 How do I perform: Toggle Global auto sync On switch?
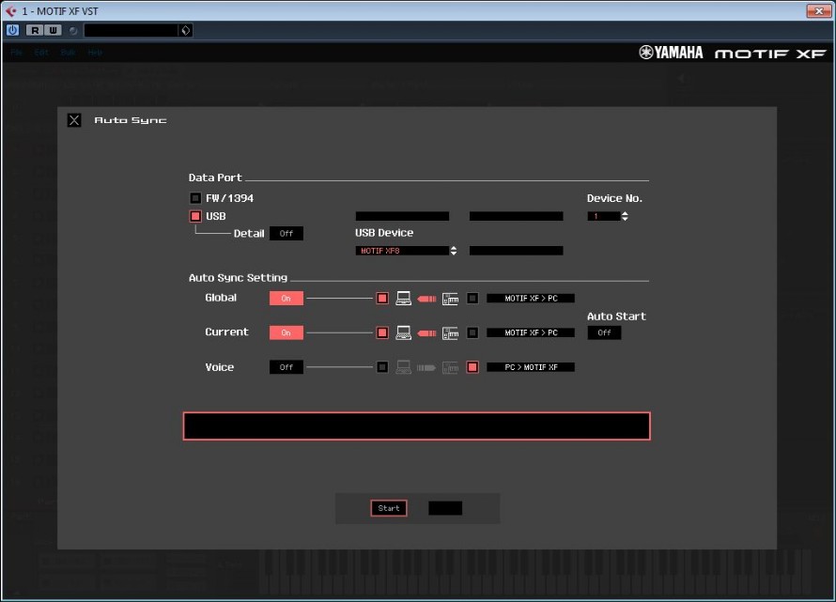click(286, 299)
